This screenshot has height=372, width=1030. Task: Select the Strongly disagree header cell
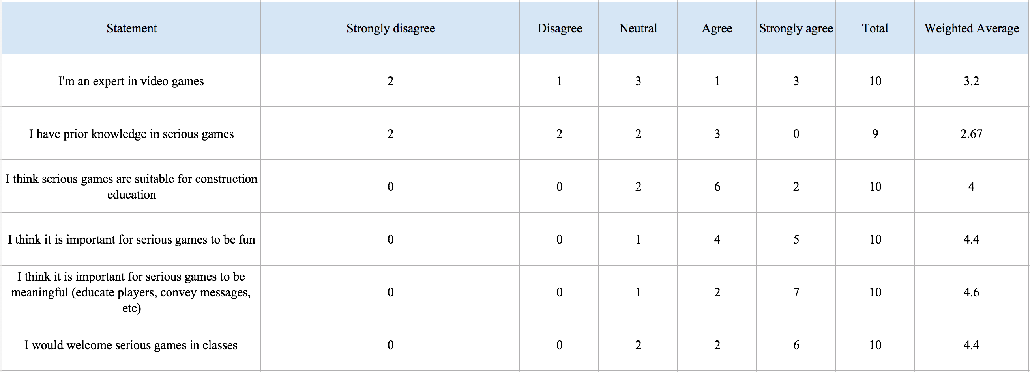[390, 28]
